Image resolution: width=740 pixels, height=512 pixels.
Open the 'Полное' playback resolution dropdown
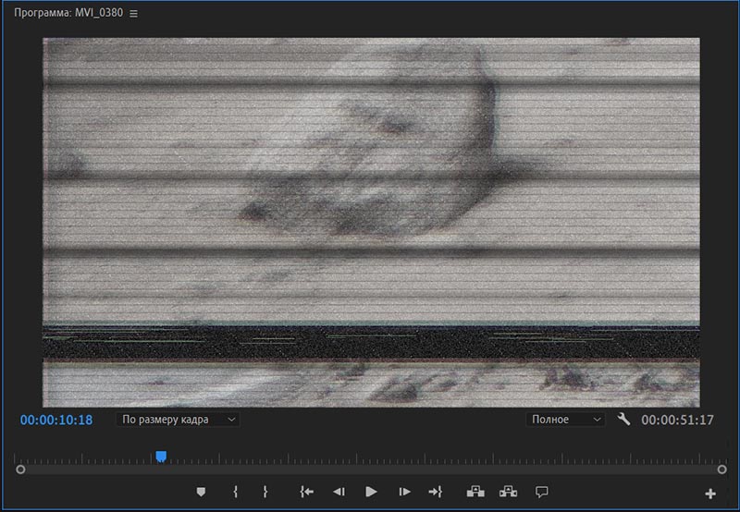[x=565, y=420]
